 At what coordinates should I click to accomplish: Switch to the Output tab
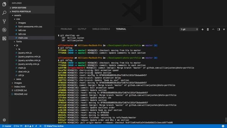82,29
